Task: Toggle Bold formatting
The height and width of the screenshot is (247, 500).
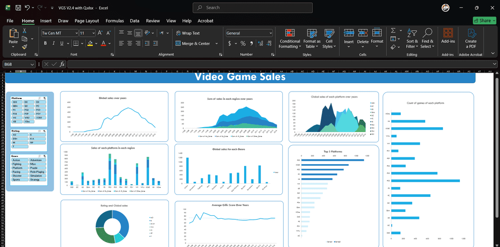Action: [x=45, y=43]
